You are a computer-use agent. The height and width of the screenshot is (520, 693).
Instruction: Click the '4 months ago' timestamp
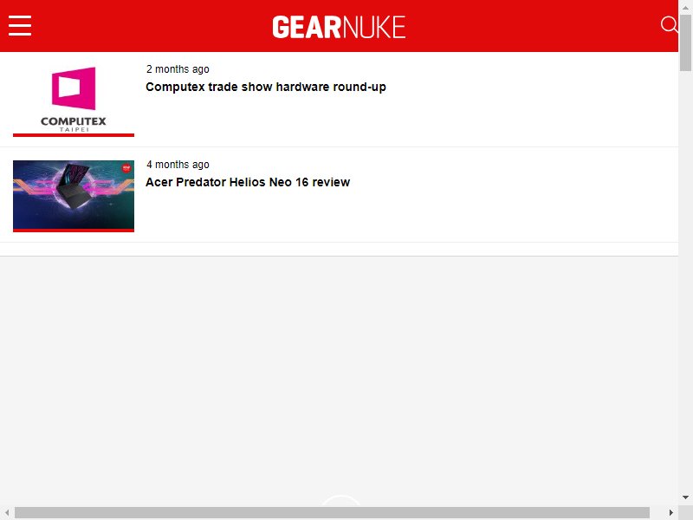[178, 165]
